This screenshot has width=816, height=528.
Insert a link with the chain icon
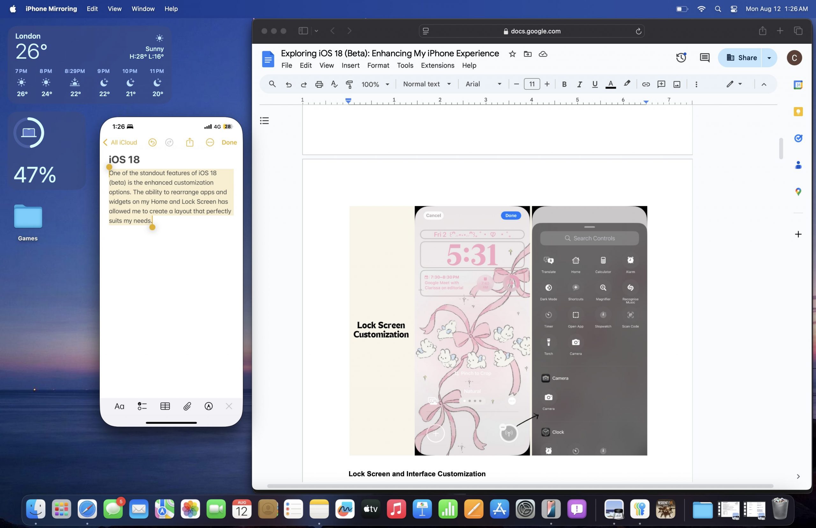(x=645, y=84)
